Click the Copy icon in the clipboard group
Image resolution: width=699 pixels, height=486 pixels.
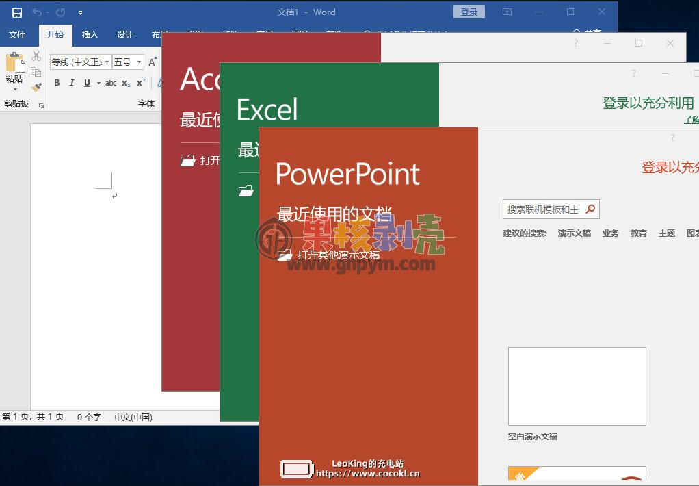pyautogui.click(x=36, y=71)
